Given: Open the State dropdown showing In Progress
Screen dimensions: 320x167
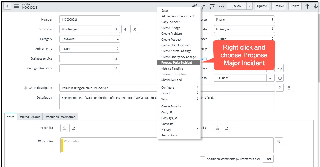Looking at the screenshot, I should (244, 29).
